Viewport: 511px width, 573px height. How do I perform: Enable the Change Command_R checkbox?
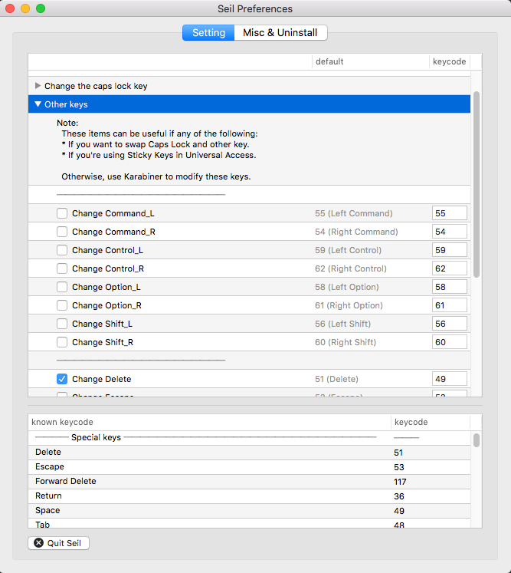coord(62,232)
